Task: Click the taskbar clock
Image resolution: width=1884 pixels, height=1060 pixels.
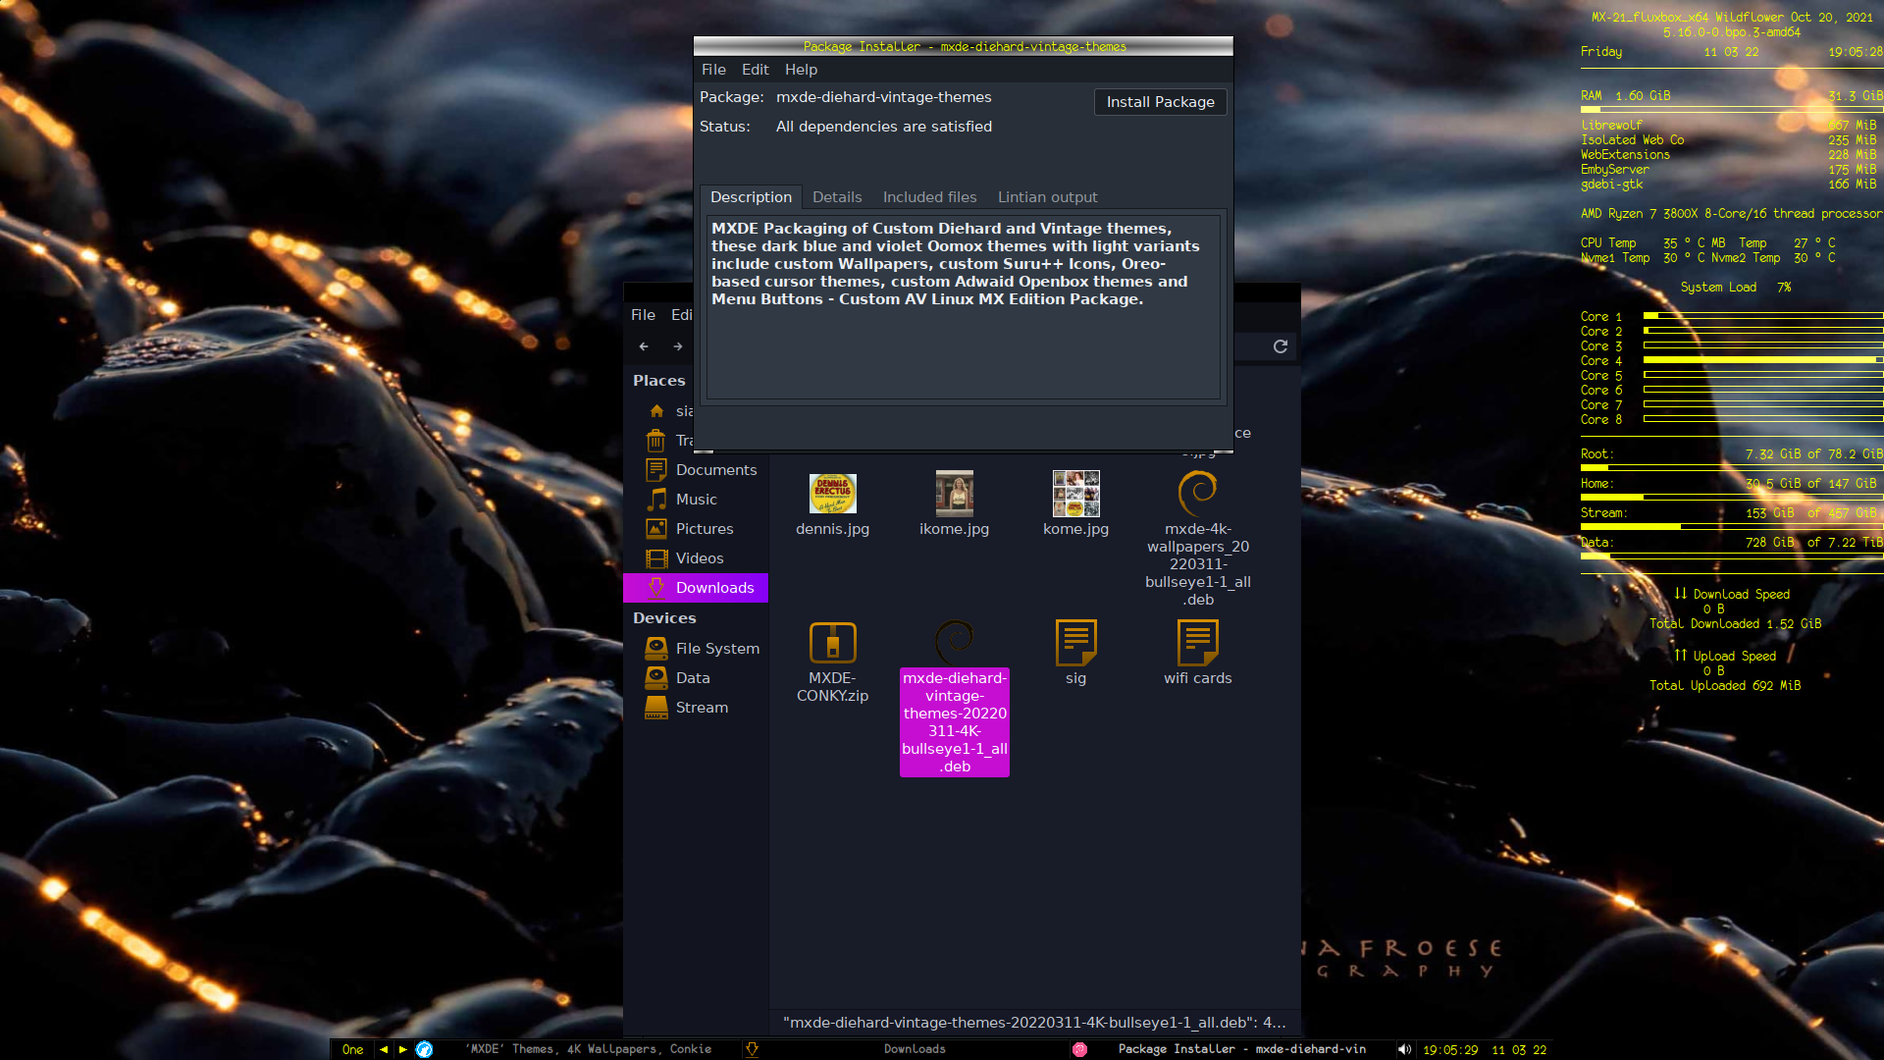Action: click(1485, 1049)
